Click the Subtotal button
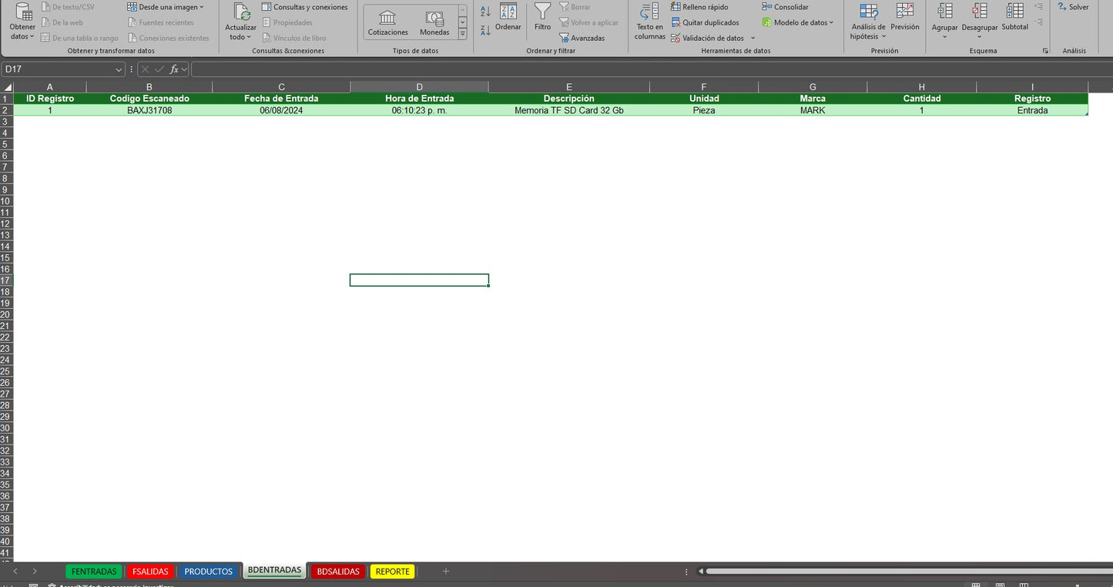This screenshot has height=587, width=1113. coord(1015,16)
